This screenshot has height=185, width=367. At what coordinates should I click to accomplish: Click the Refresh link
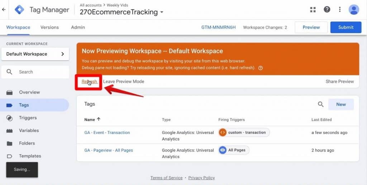point(89,81)
